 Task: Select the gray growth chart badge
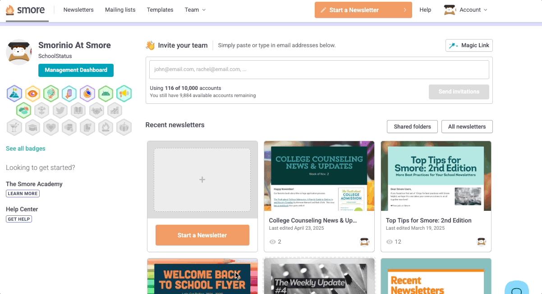115,111
